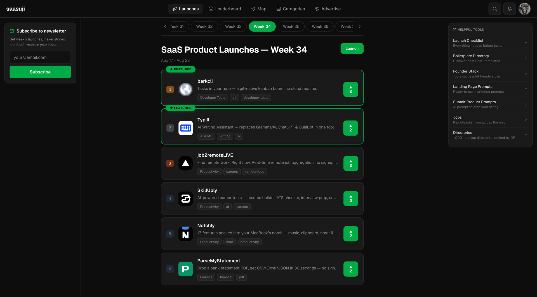Open Launch Checklist tool link

point(490,43)
